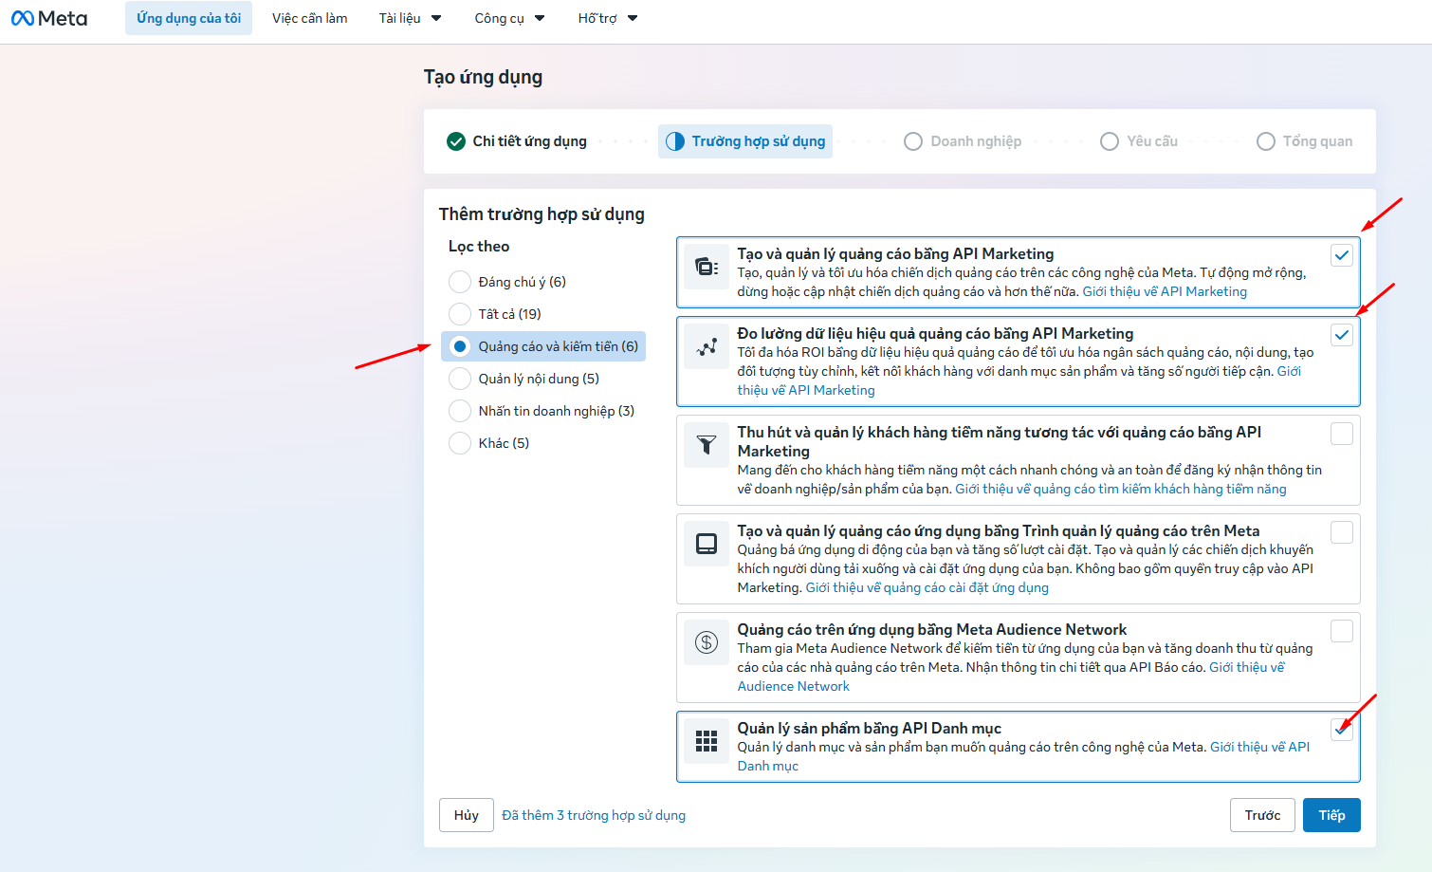Screen dimensions: 1432x872
Task: Open the Ứng dụng của tôi tab
Action: [x=189, y=18]
